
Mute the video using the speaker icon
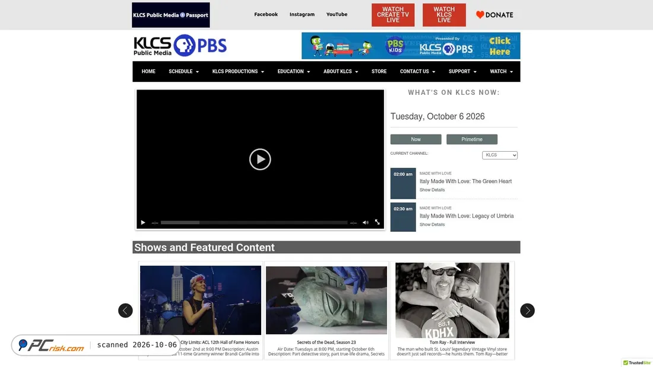point(365,222)
